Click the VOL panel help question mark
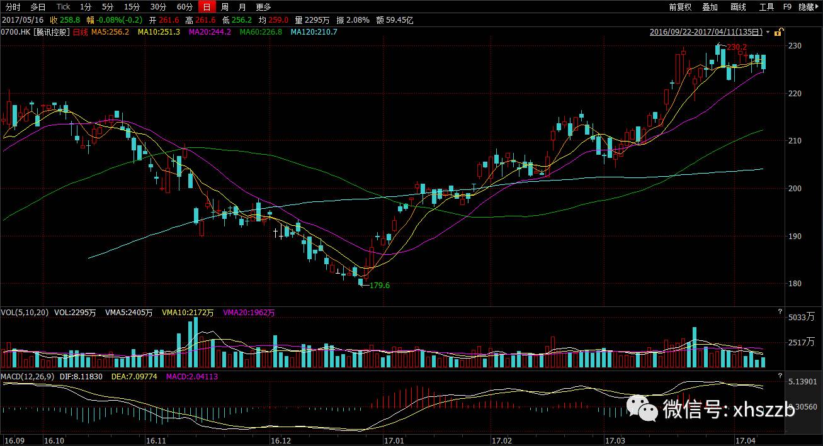Viewport: 823px width, 446px height. tap(780, 312)
